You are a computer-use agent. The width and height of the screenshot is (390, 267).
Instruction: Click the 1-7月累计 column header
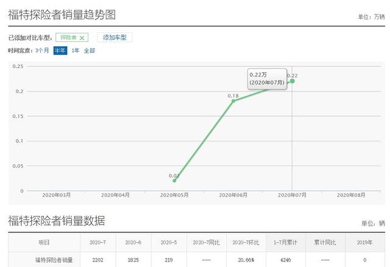[286, 243]
